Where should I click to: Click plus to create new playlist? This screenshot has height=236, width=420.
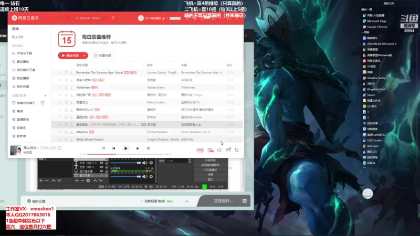45,95
